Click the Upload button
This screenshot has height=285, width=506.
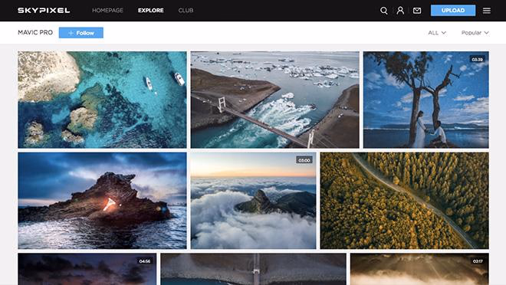tap(453, 10)
